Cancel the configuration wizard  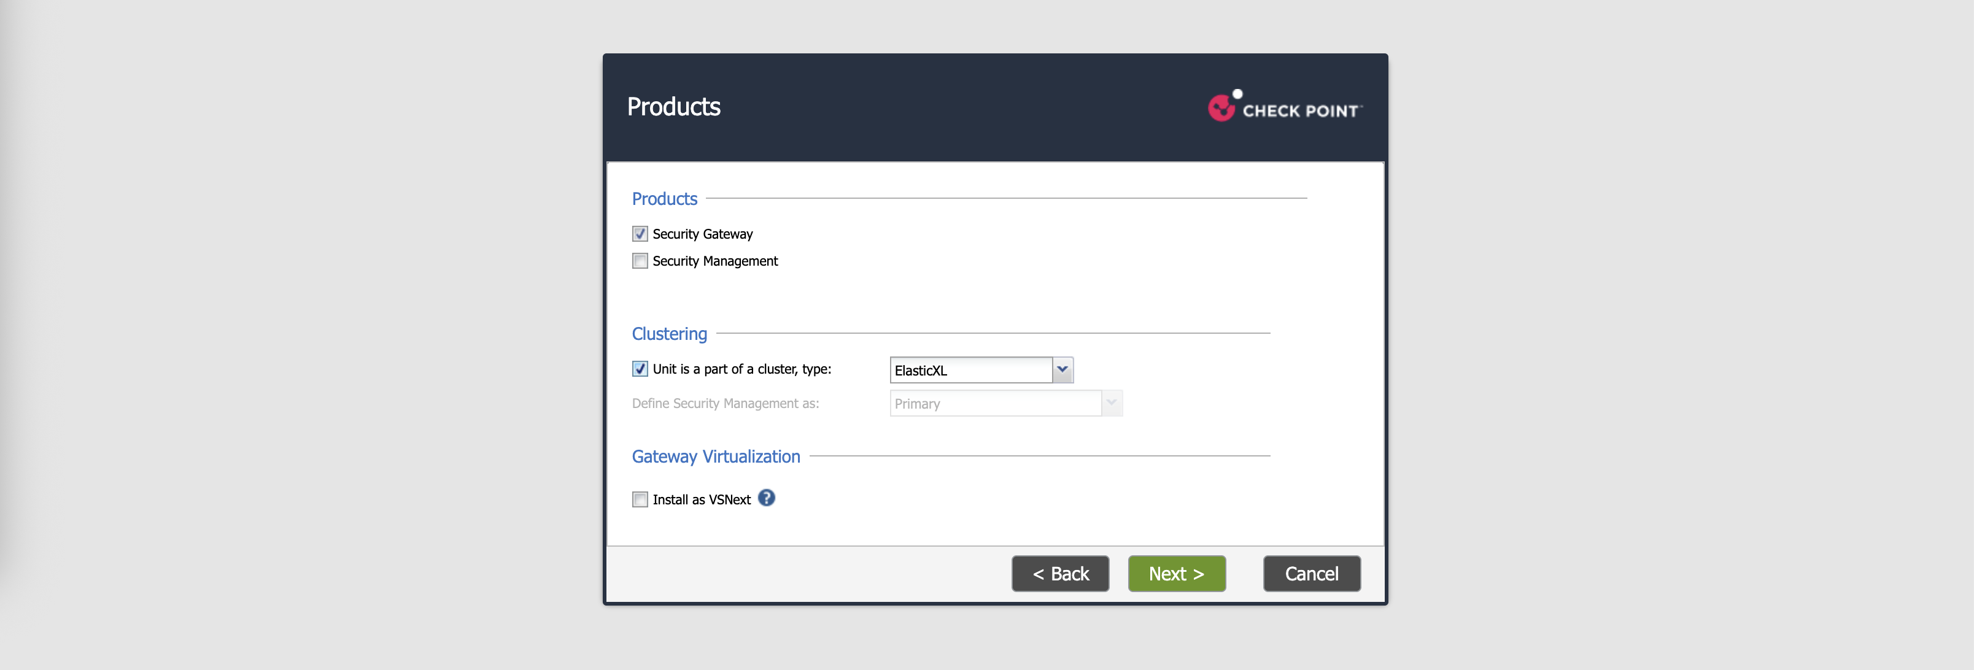point(1311,574)
